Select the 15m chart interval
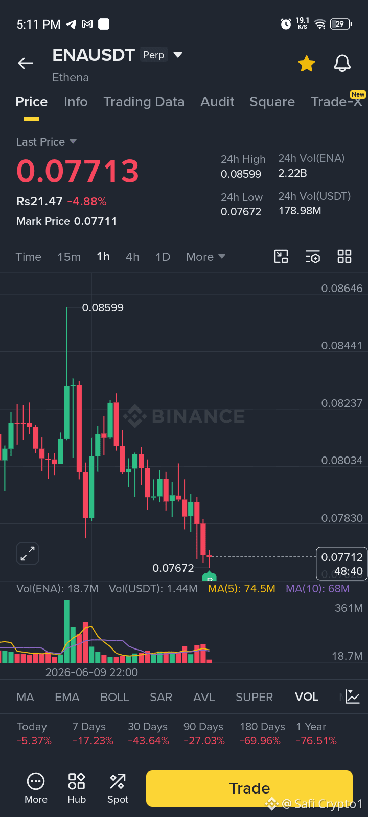The image size is (368, 817). 69,257
